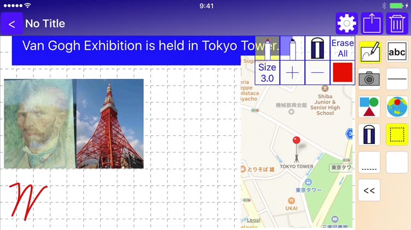Open the red pen color swatch

point(342,73)
